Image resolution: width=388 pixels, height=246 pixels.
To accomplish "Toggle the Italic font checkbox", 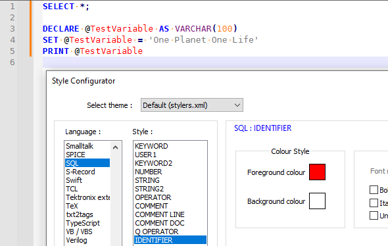I will 374,203.
